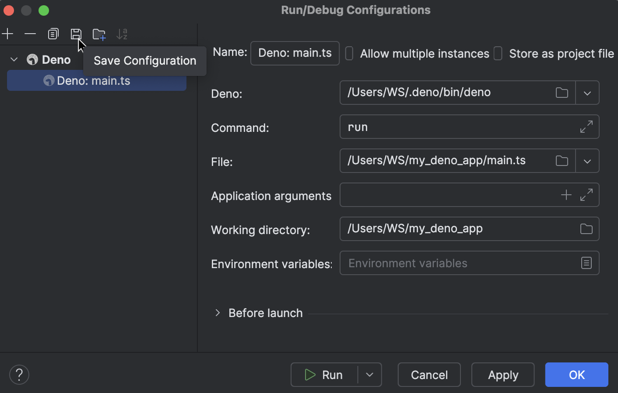Expand the Before launch section
This screenshot has width=618, height=393.
(x=218, y=313)
